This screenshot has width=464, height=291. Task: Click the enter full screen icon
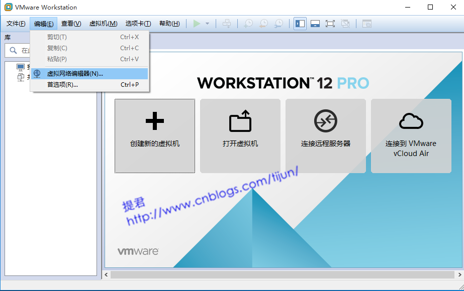[330, 24]
